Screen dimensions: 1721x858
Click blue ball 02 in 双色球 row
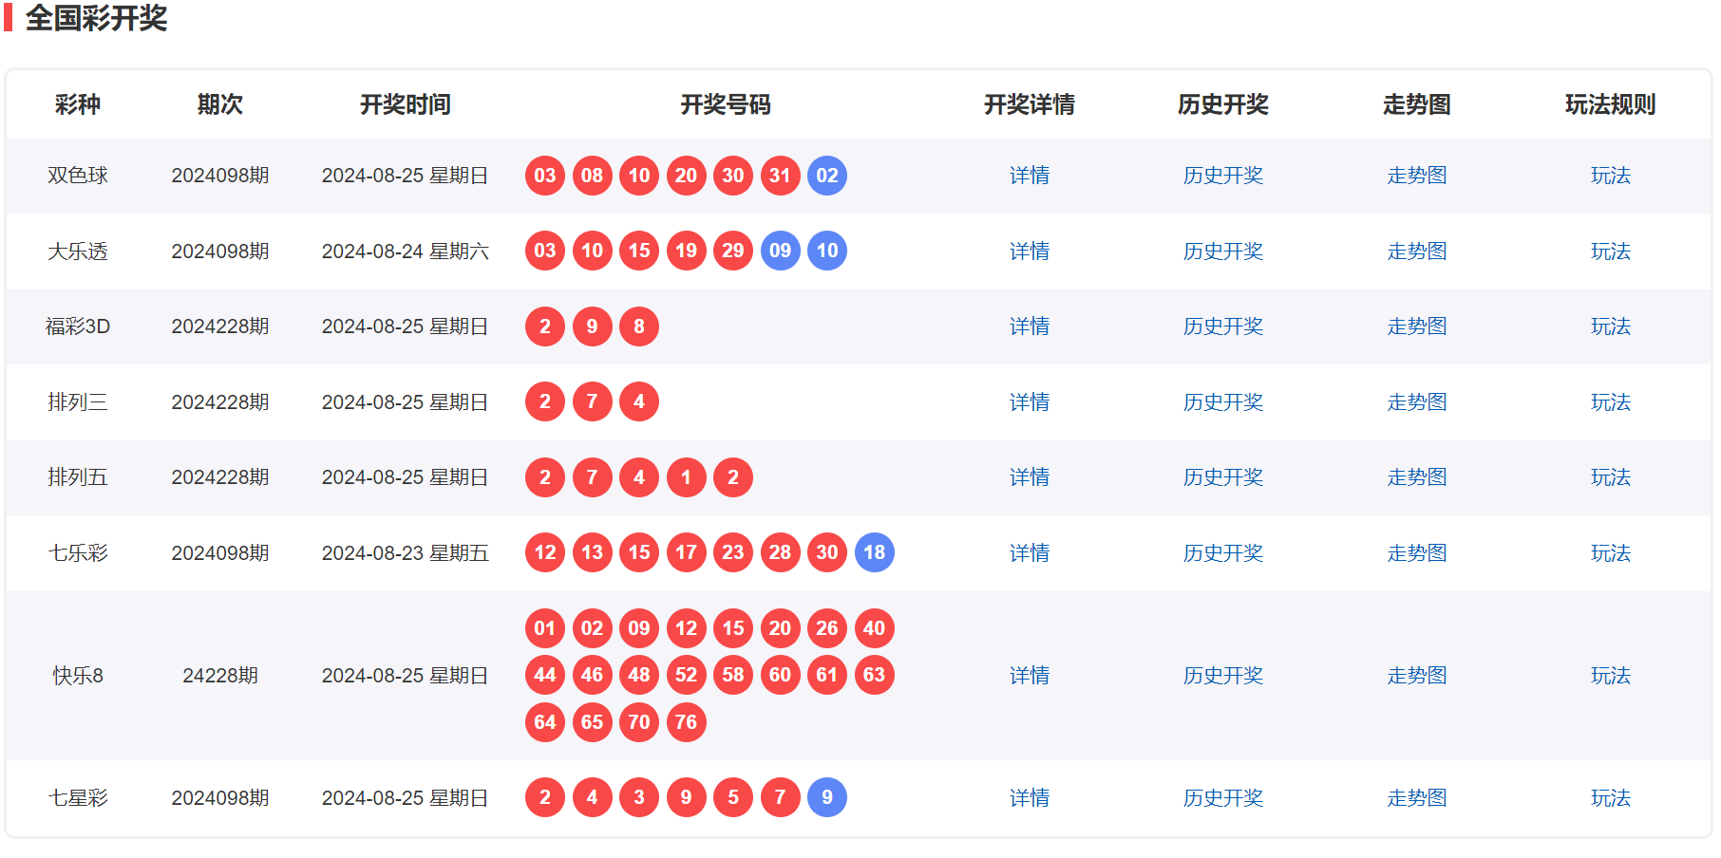[x=827, y=176]
